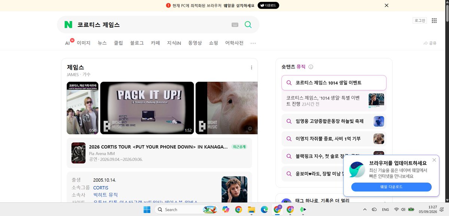Click the Whale logo in update popup
449x216 pixels.
tap(357, 170)
